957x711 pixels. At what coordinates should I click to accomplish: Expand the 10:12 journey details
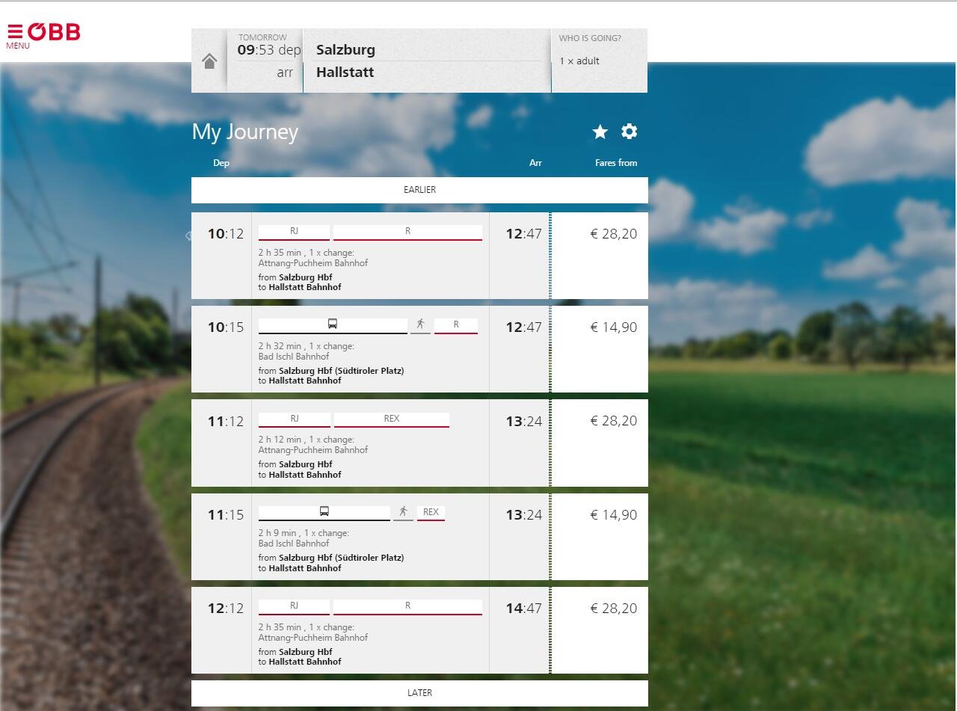coord(370,263)
